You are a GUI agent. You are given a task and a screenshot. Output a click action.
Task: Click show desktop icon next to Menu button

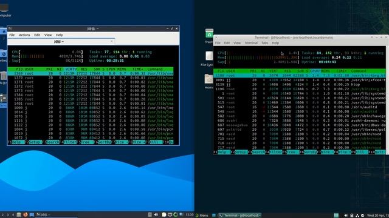click(214, 216)
